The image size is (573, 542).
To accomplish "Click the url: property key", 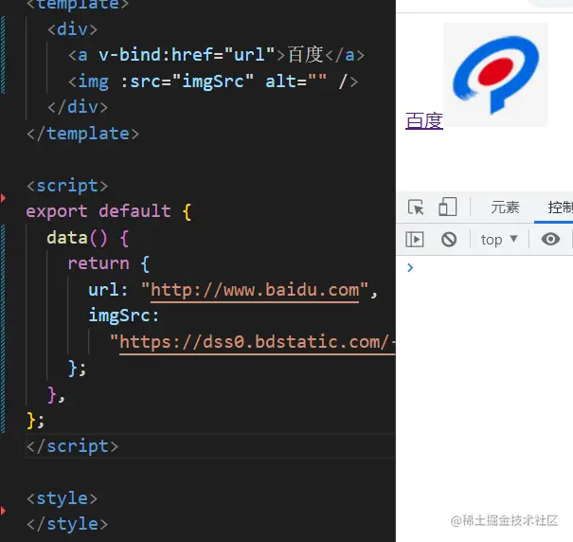I will tap(108, 290).
